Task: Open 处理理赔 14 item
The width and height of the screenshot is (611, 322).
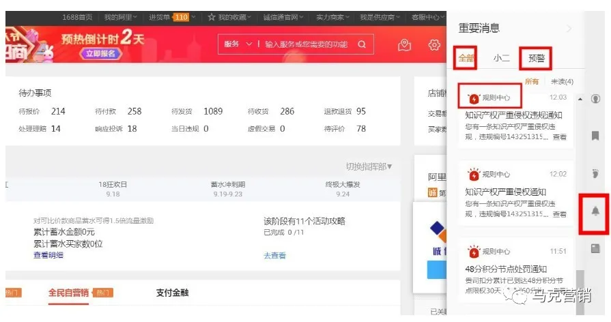Action: click(40, 129)
